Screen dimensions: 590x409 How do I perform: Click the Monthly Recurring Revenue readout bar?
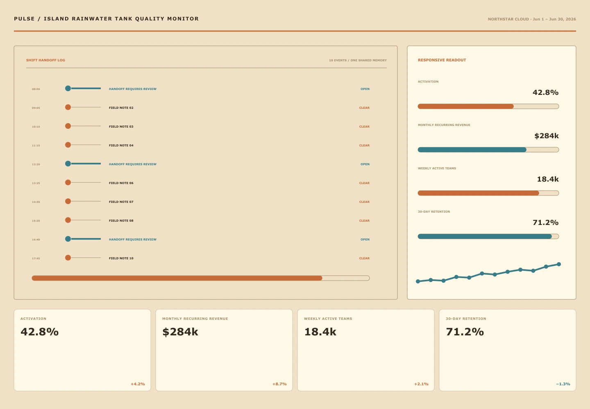click(x=488, y=150)
